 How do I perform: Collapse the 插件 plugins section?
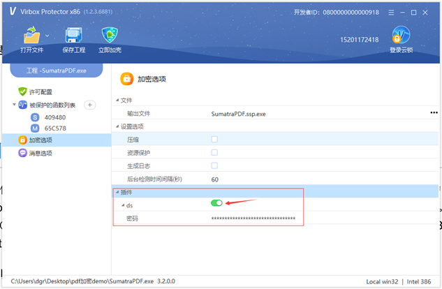click(117, 192)
